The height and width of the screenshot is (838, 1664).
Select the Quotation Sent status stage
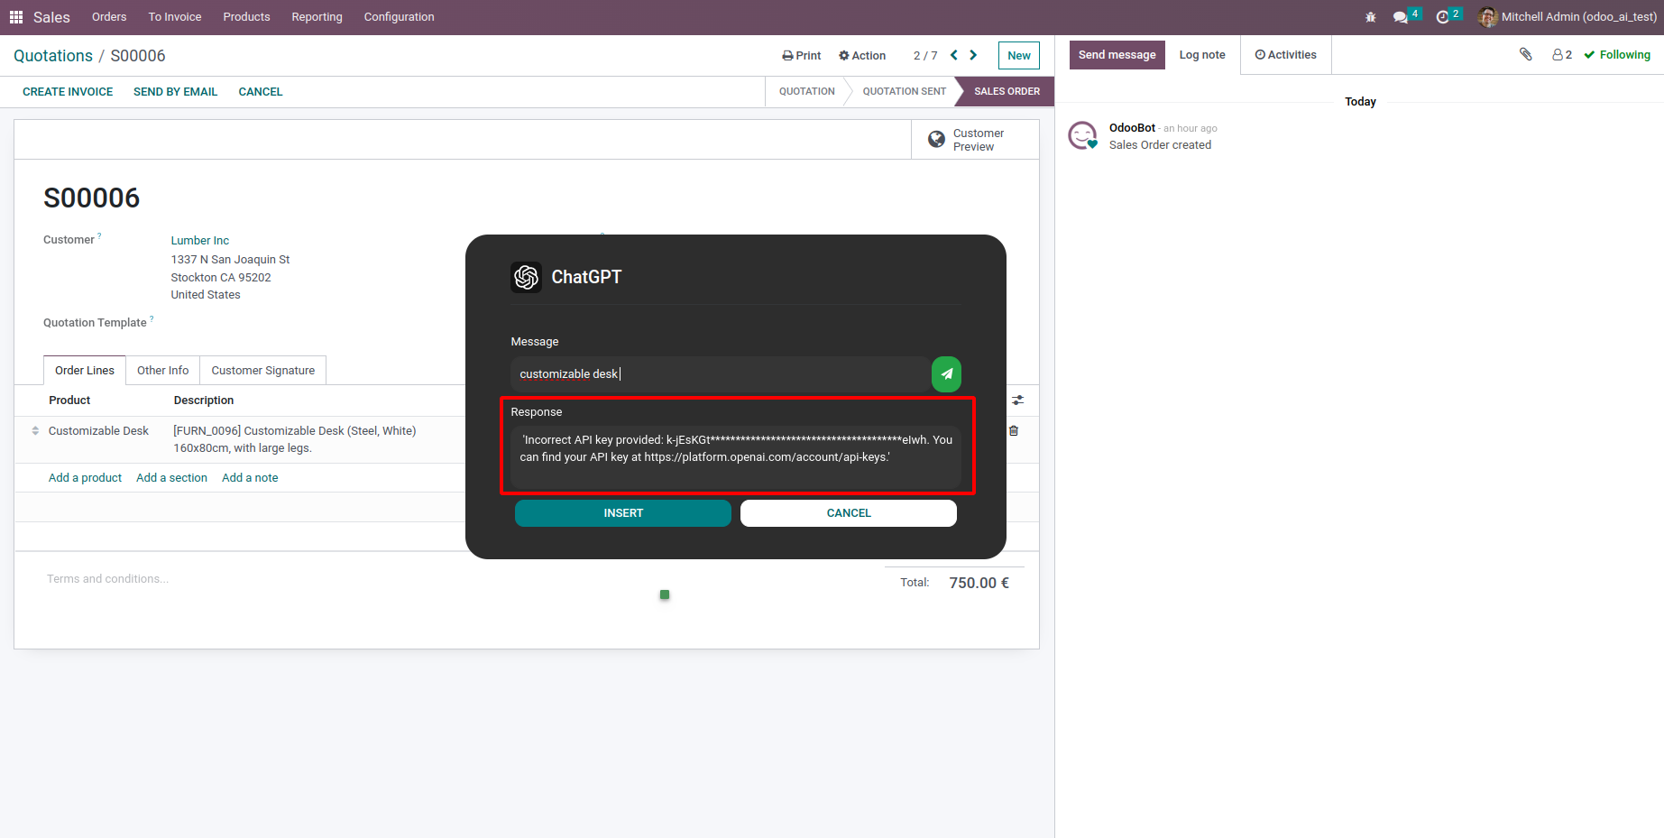pos(905,92)
